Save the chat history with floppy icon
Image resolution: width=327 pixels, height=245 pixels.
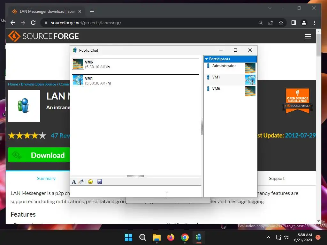point(100,182)
